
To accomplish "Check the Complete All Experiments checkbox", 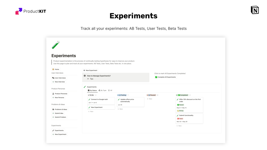I will (156, 77).
